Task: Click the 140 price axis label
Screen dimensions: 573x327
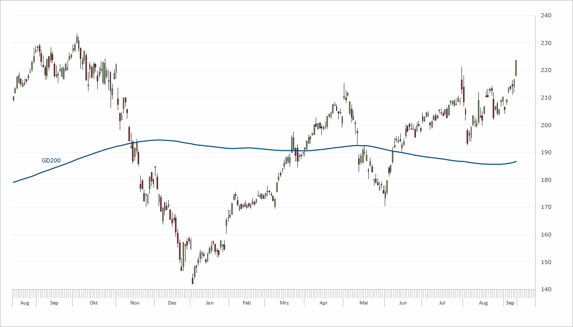Action: pos(546,290)
